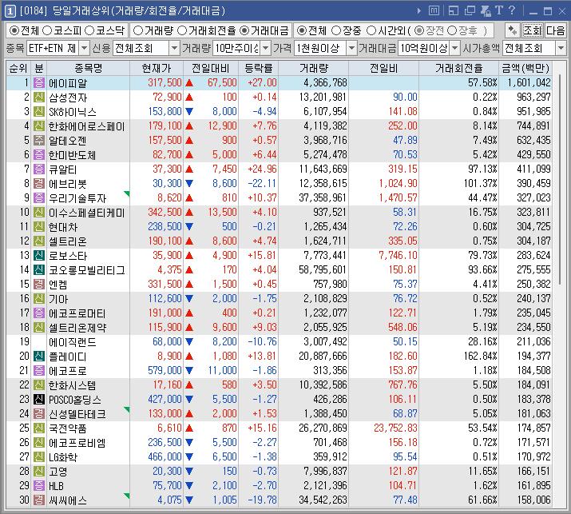The width and height of the screenshot is (571, 514).
Task: Click the stock name 코오롱모빌리티그
Action: pyautogui.click(x=87, y=270)
